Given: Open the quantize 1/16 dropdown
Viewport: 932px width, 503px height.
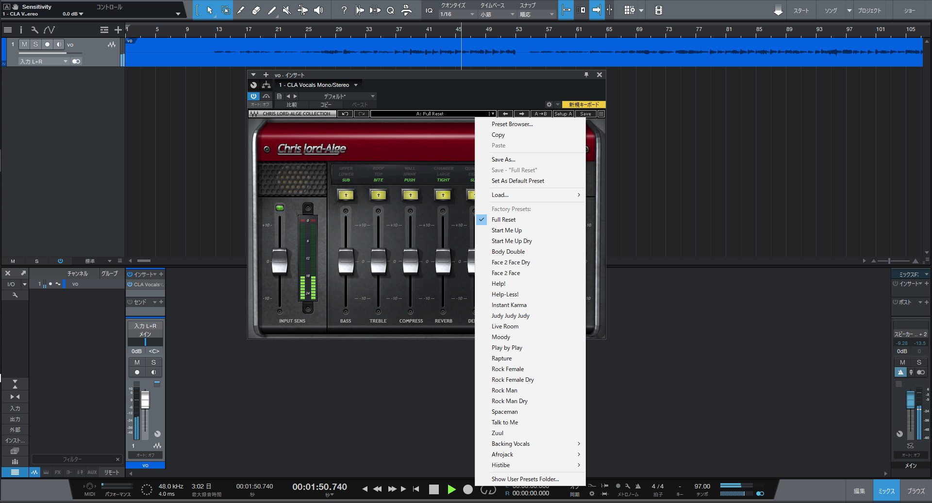Looking at the screenshot, I should [x=457, y=15].
